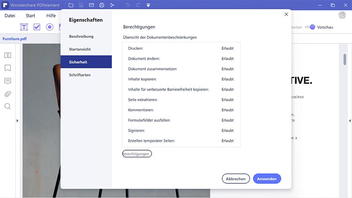Toggle the Vorschau preview switch
The height and width of the screenshot is (198, 352).
click(310, 27)
